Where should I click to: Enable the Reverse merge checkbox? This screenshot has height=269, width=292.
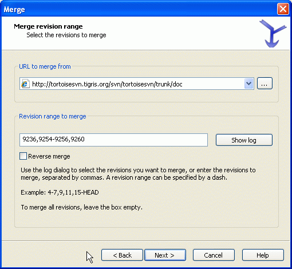point(23,156)
